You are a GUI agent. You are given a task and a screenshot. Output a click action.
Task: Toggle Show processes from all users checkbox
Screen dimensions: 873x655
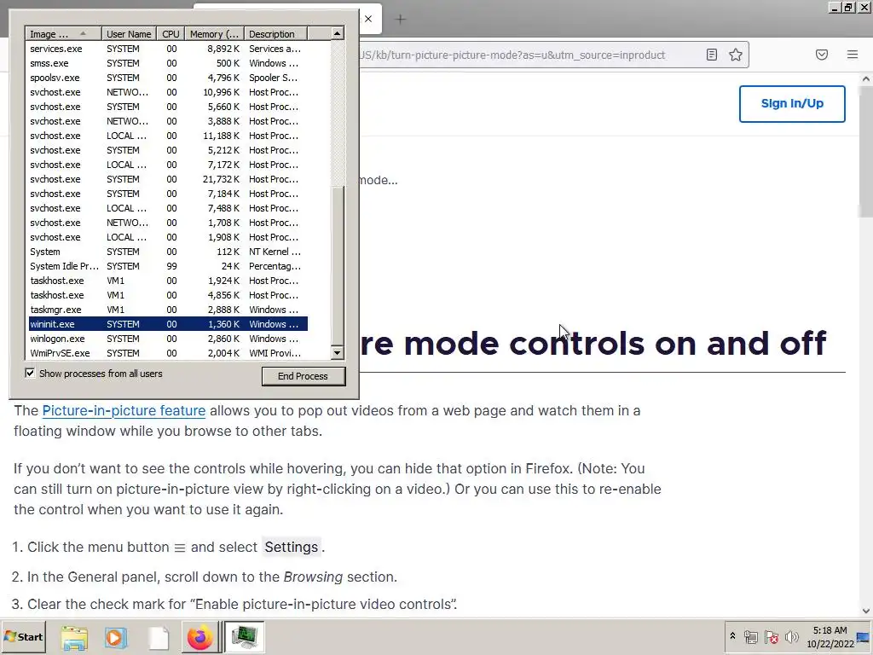[x=30, y=374]
